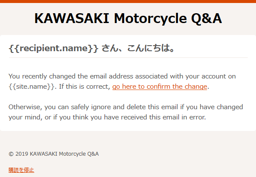Screen dimensions: 256x177
Task: Click the orange bar at the page top
Action: click(128, 1)
